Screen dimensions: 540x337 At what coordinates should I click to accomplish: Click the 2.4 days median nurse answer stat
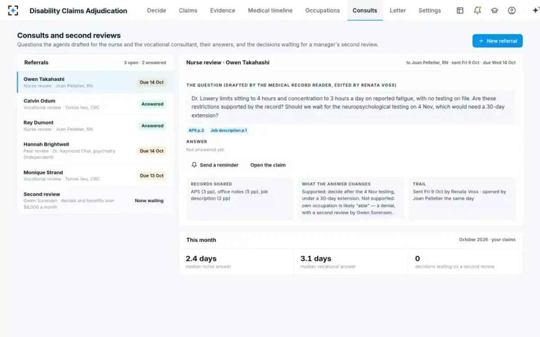[236, 262]
